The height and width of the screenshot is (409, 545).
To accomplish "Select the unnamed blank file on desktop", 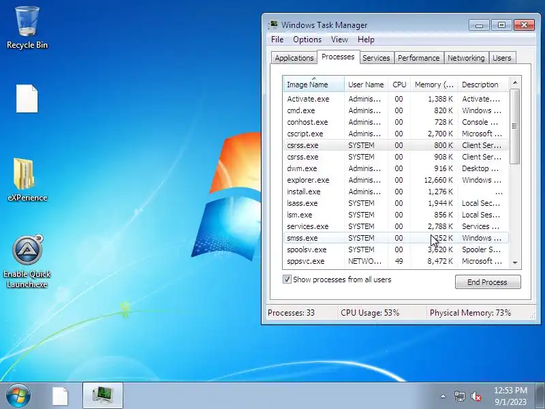I will (x=27, y=99).
